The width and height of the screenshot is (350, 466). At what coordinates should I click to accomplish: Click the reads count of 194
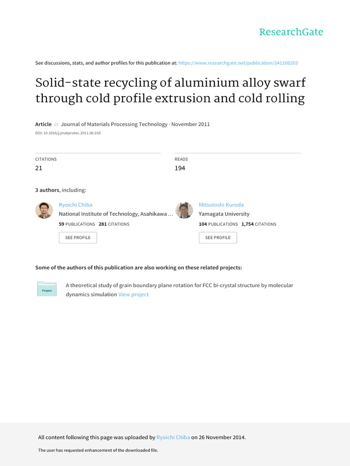tap(180, 168)
